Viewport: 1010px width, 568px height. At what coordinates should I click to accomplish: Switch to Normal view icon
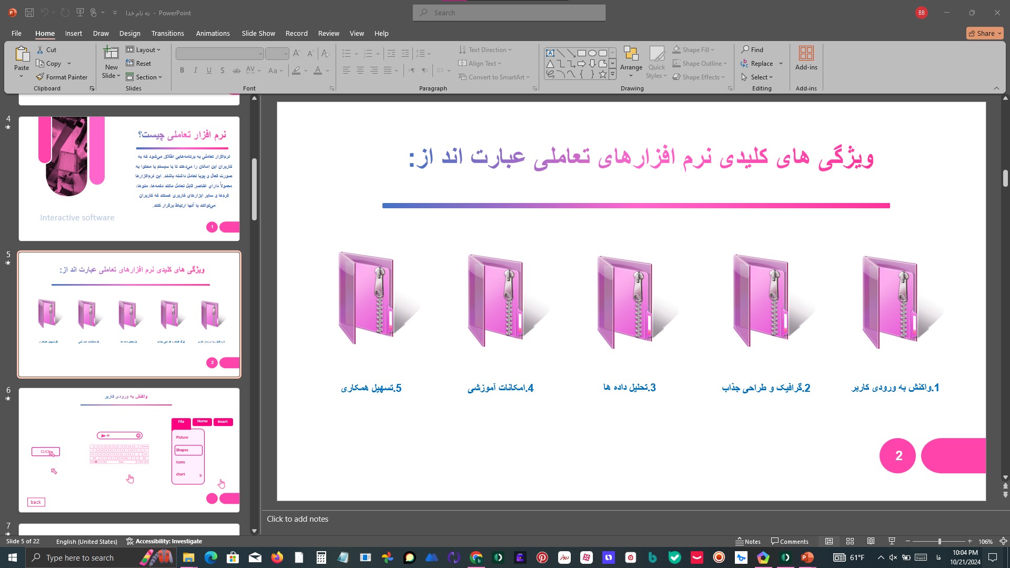click(x=829, y=541)
